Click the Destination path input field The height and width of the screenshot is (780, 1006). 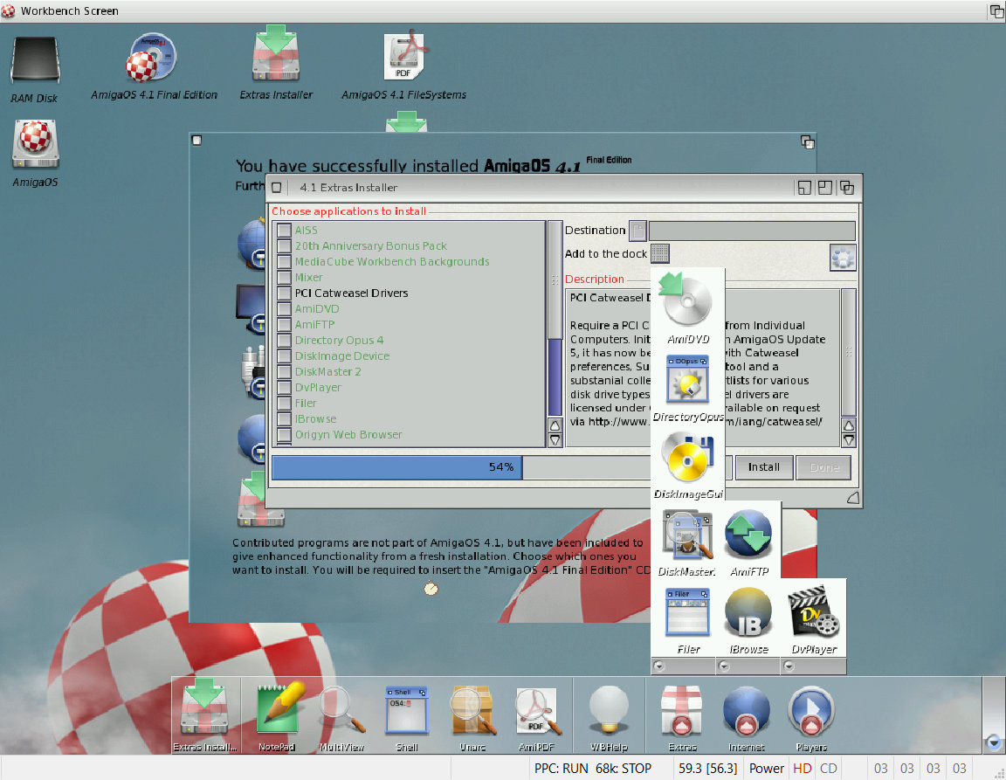tap(752, 231)
